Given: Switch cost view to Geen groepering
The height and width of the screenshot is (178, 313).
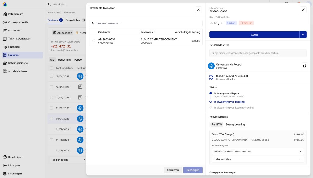Looking at the screenshot, I should point(235,124).
